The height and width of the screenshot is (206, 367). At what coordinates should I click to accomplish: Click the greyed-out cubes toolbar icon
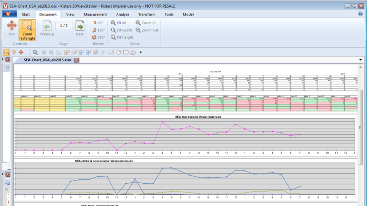click(x=103, y=52)
